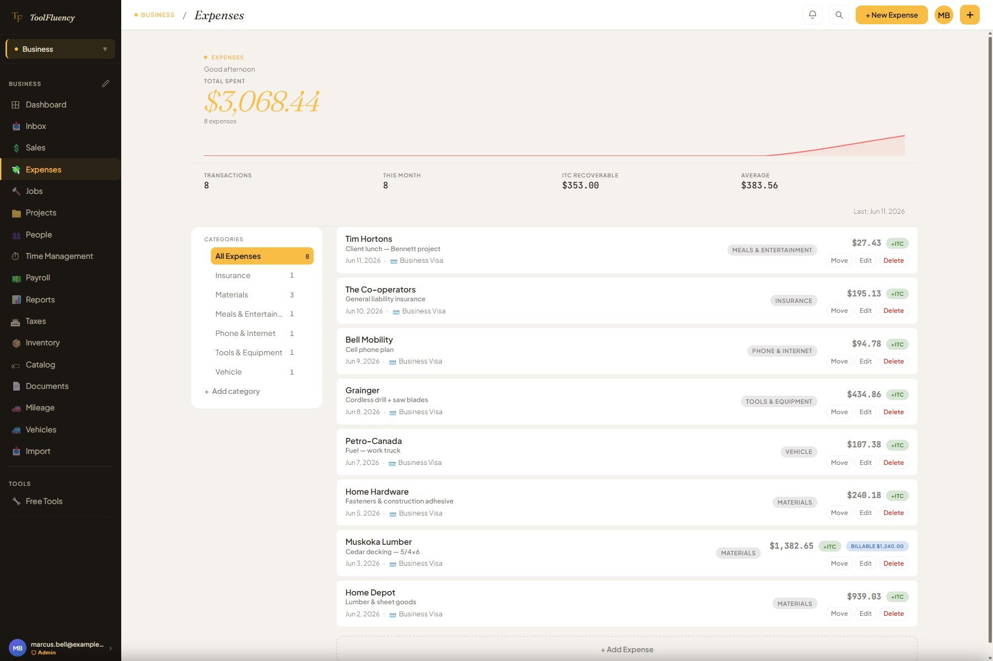Delete the Home Hardware expense

893,513
